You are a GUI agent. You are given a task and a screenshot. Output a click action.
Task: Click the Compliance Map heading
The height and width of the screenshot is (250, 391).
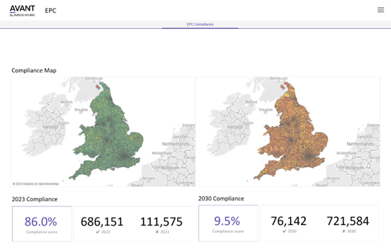click(x=34, y=71)
